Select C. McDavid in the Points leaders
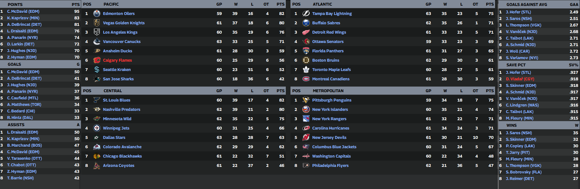Image resolution: width=580 pixels, height=189 pixels. click(x=23, y=12)
